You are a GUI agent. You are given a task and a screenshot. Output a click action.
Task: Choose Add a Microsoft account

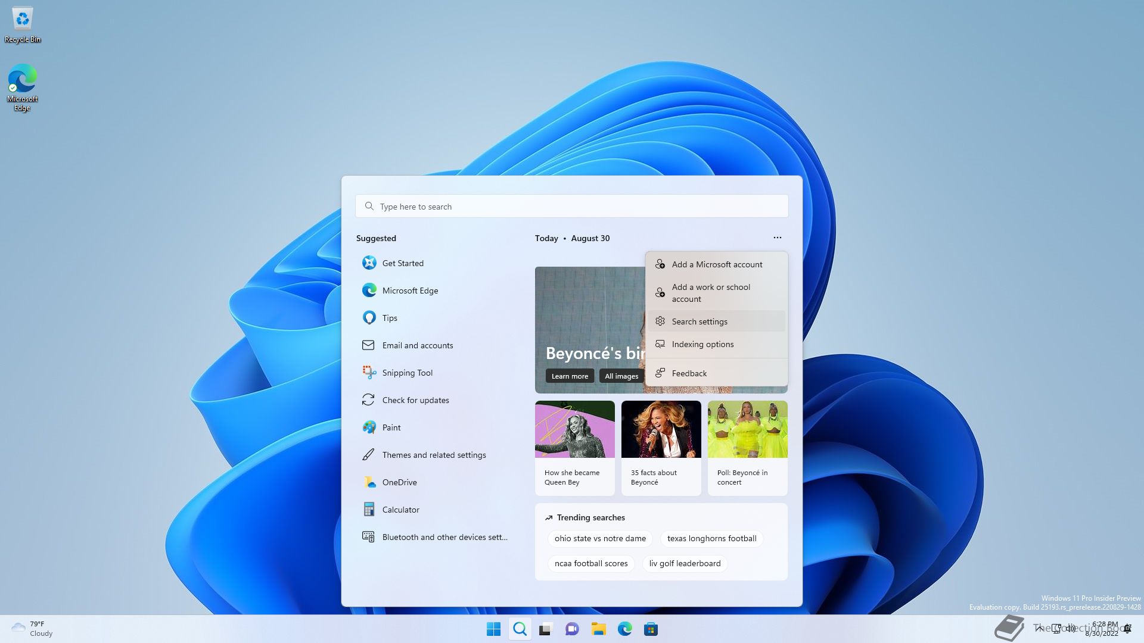pyautogui.click(x=716, y=264)
